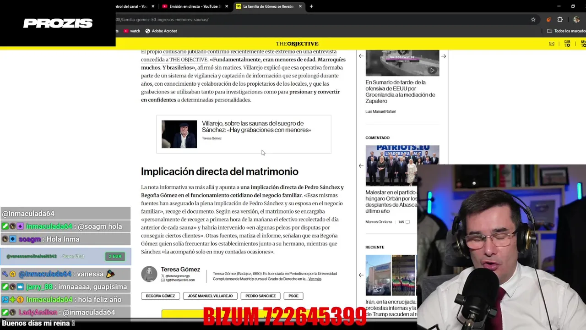Open the Adobe Acrobat bookmark

pyautogui.click(x=161, y=31)
